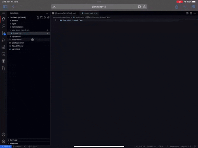Click Layout: U.S. status item

coord(186,146)
